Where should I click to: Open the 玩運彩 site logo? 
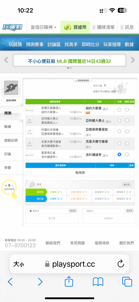[x=12, y=27]
